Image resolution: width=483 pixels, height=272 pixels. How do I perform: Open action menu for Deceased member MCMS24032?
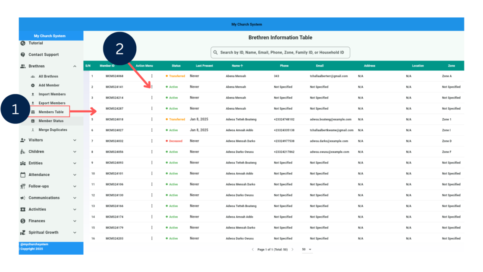(152, 141)
